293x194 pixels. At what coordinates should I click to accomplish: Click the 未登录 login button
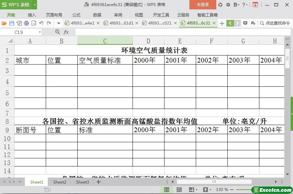tap(203, 5)
